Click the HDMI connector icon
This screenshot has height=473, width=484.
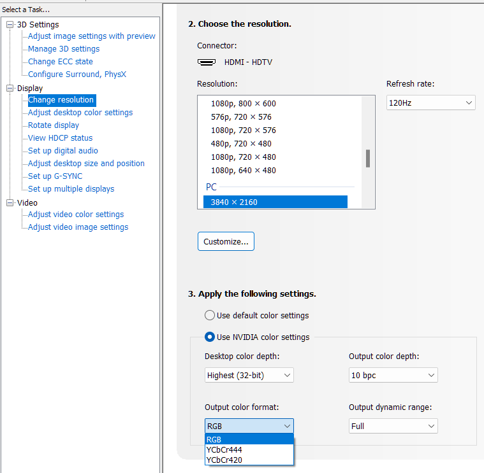(x=207, y=62)
